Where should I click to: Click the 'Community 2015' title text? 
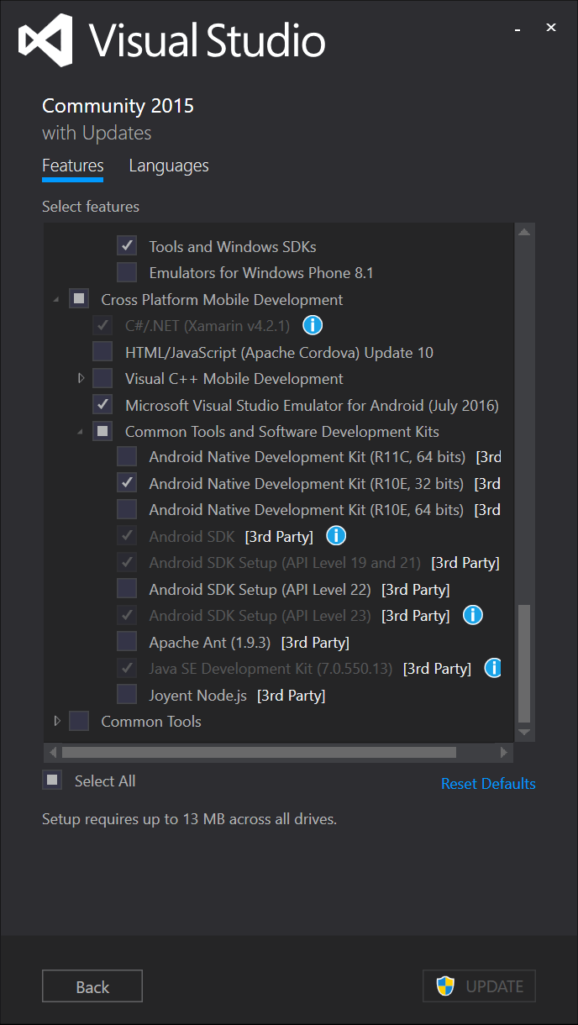point(118,106)
